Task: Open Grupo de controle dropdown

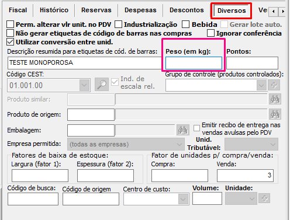Action: tap(261, 85)
